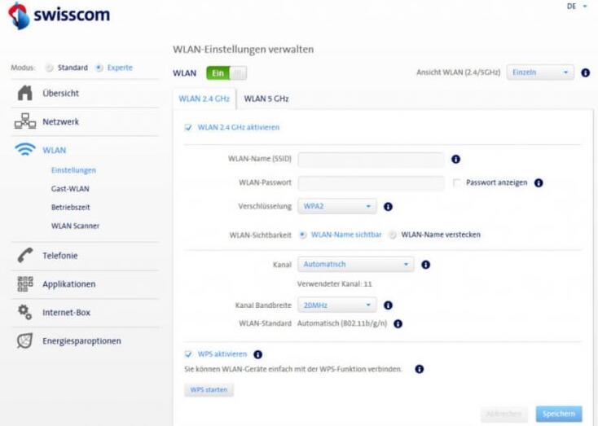Click Speichern button
Viewport: 598px width, 426px height.
tap(559, 414)
